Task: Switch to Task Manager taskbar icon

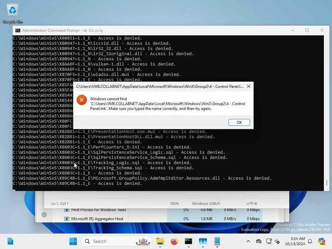Action: coord(203,241)
